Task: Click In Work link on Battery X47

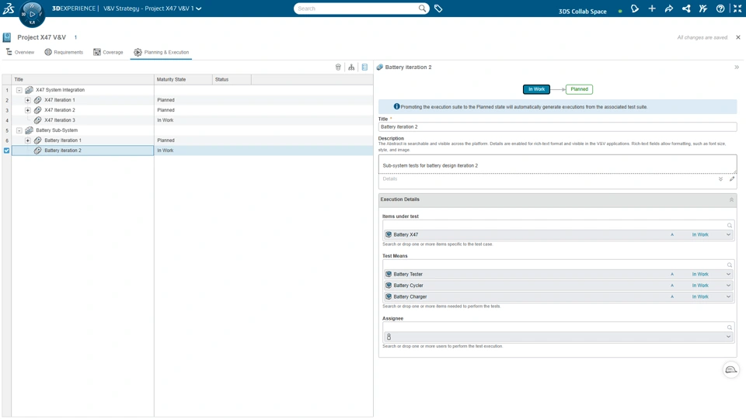Action: pyautogui.click(x=700, y=234)
